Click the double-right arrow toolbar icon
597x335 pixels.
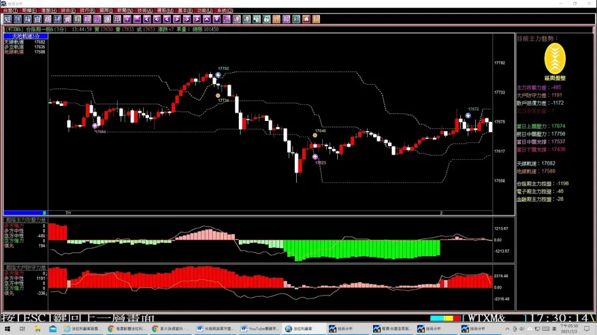186,19
